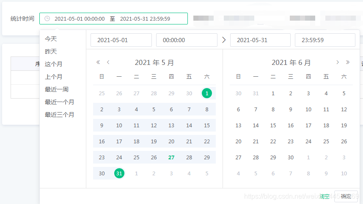Select May 24 in the calendar

119,158
